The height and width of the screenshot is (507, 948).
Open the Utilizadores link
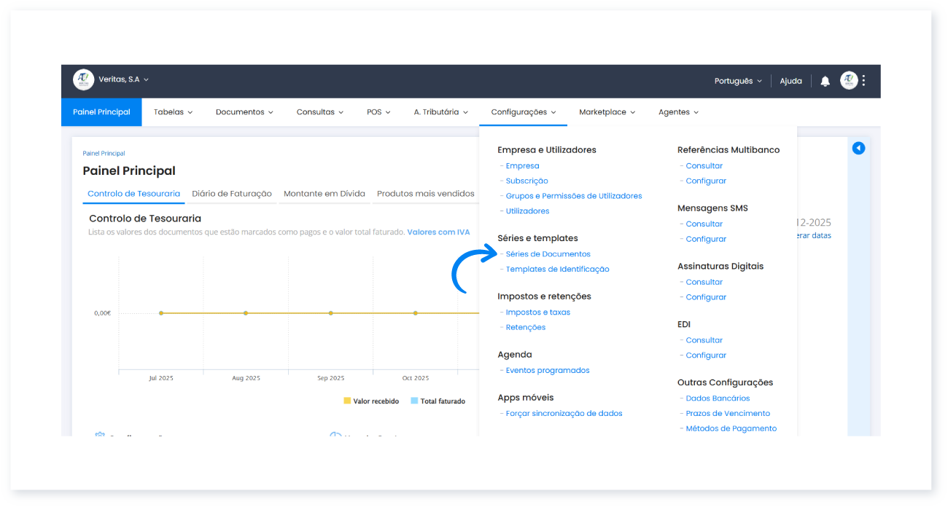click(528, 211)
